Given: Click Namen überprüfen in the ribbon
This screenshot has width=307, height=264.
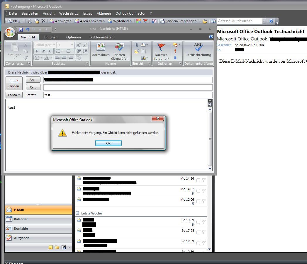Looking at the screenshot, I should [120, 52].
